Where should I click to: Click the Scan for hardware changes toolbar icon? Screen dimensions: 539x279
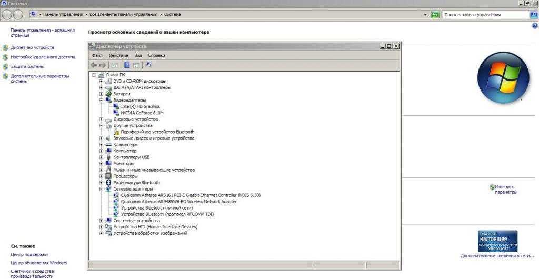pyautogui.click(x=148, y=65)
